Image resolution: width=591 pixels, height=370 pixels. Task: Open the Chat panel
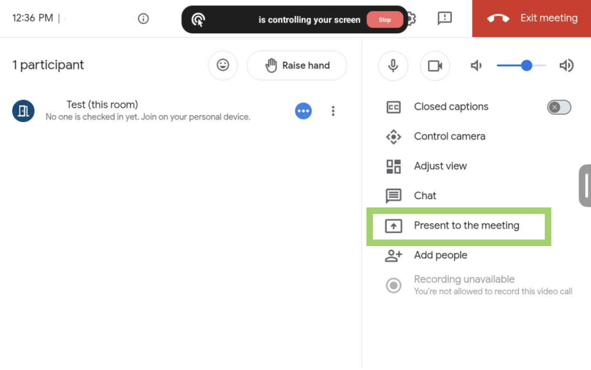[x=425, y=196]
